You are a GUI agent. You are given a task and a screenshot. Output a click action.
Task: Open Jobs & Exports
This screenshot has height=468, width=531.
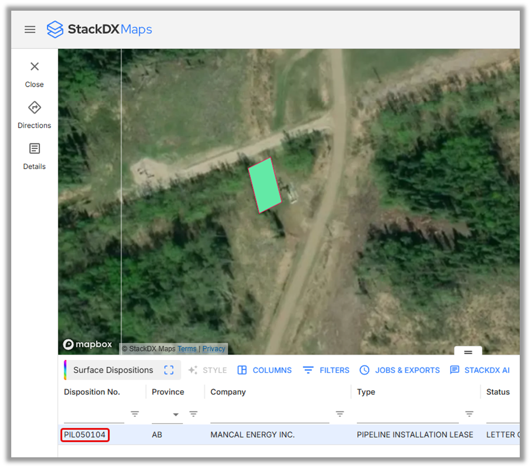pyautogui.click(x=399, y=370)
